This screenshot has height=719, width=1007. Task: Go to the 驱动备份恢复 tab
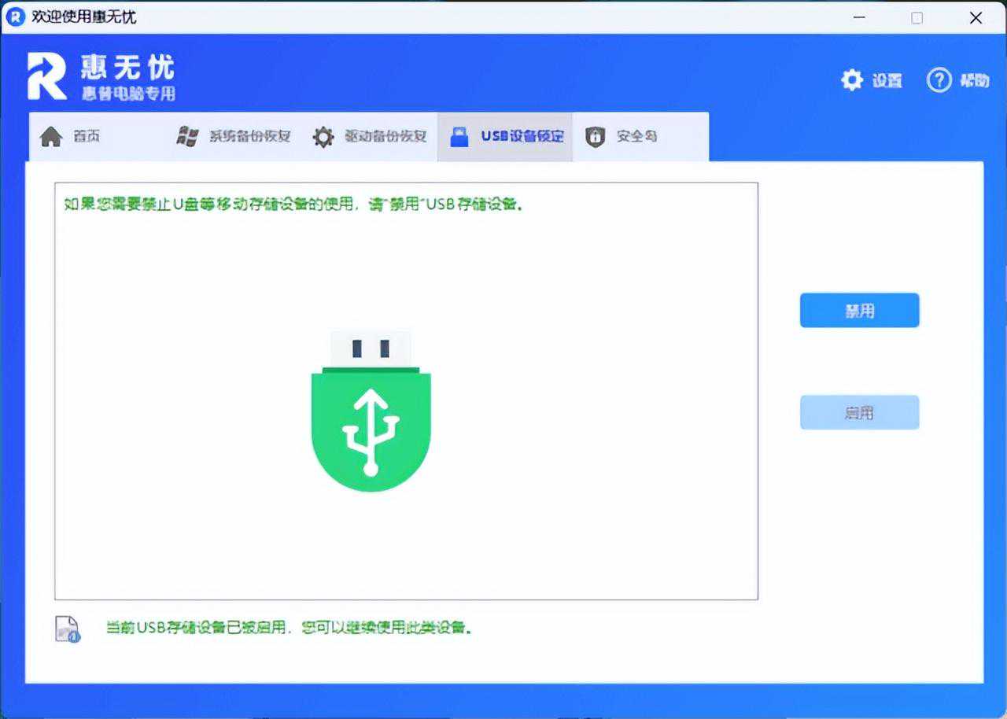coord(385,137)
